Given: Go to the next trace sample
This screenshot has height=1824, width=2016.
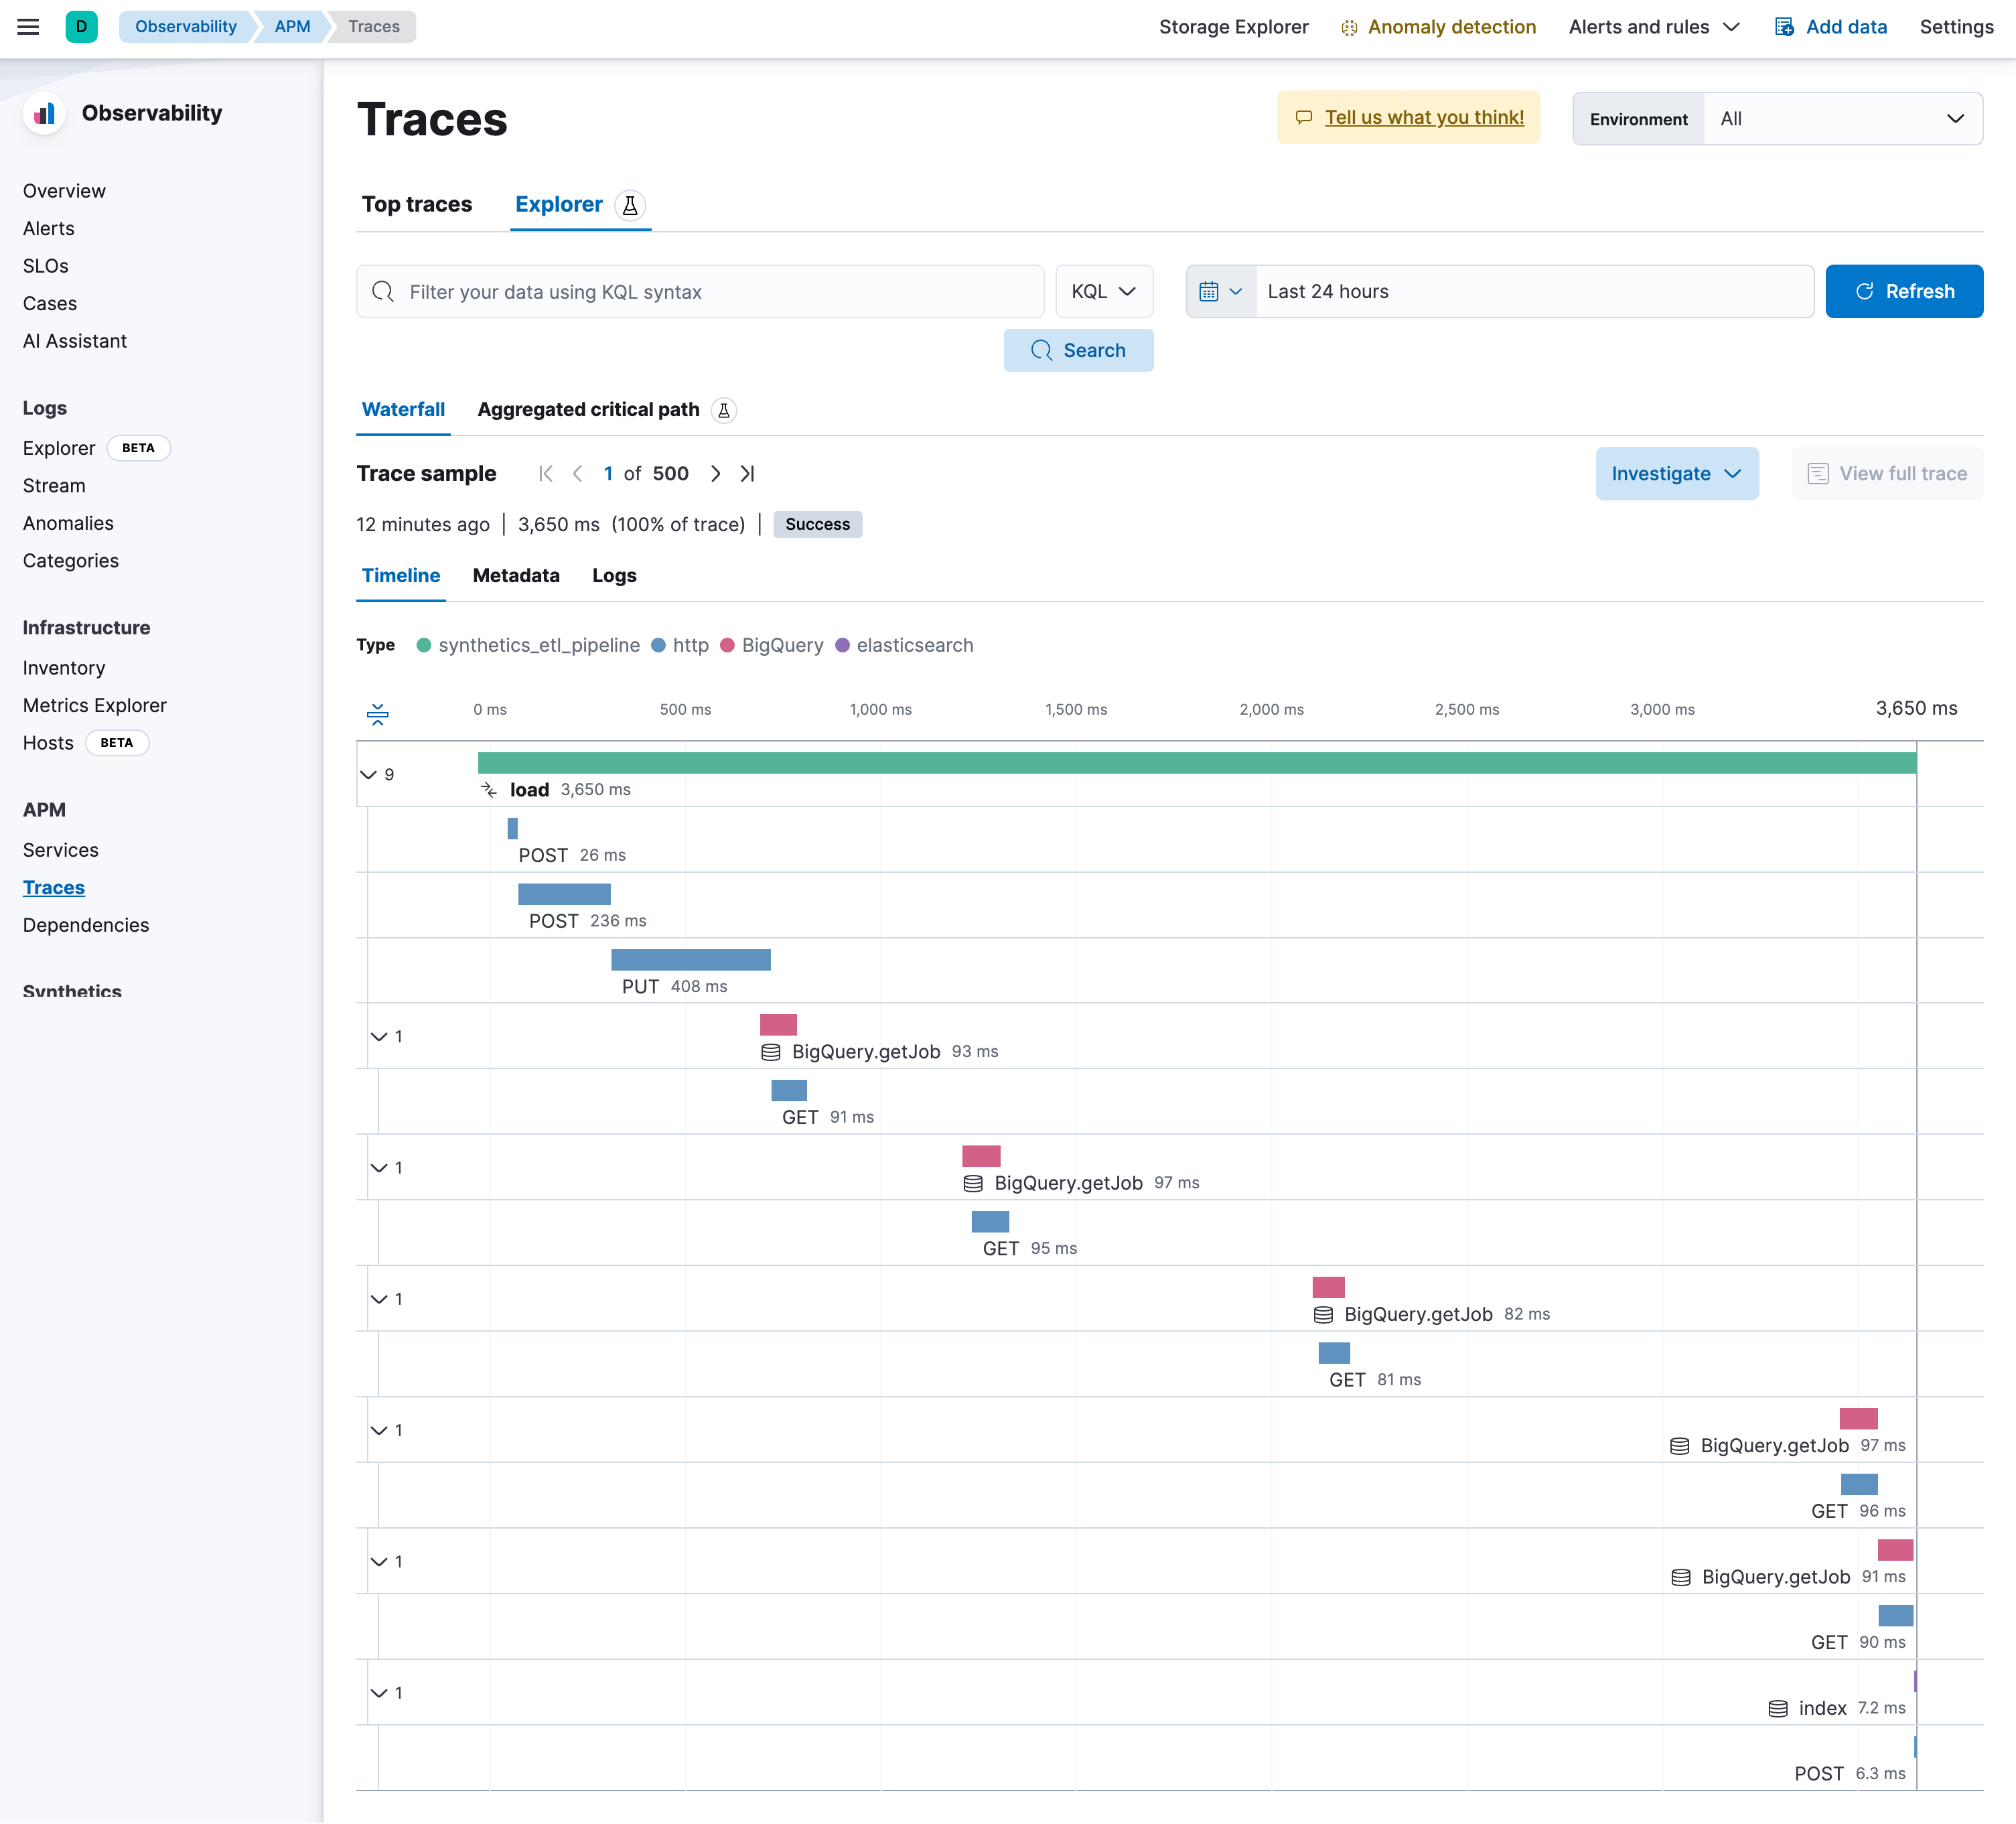Looking at the screenshot, I should 716,474.
